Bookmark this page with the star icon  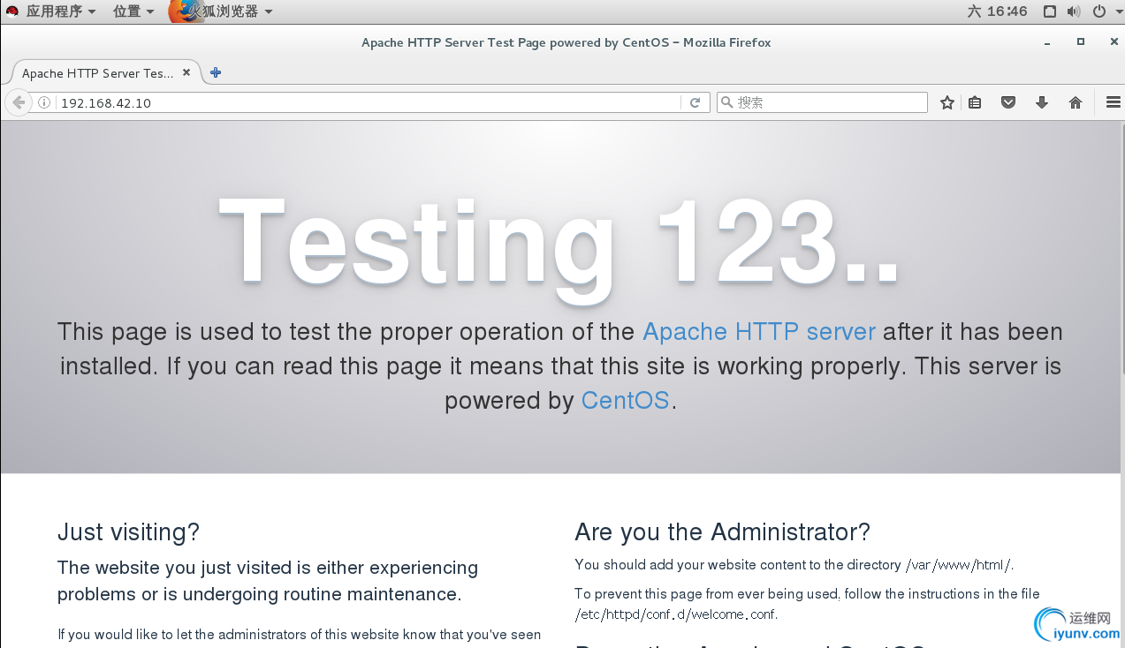point(947,102)
